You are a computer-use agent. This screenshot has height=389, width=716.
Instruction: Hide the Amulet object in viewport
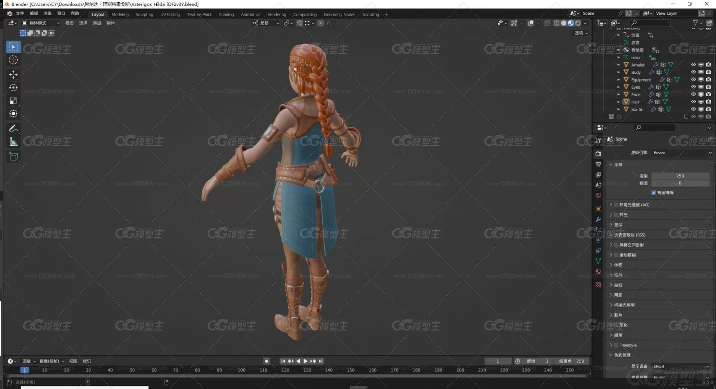click(x=694, y=65)
